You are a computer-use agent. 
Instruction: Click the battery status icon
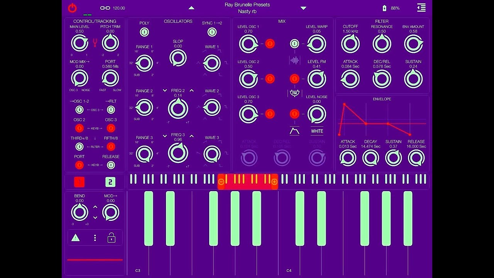(384, 8)
